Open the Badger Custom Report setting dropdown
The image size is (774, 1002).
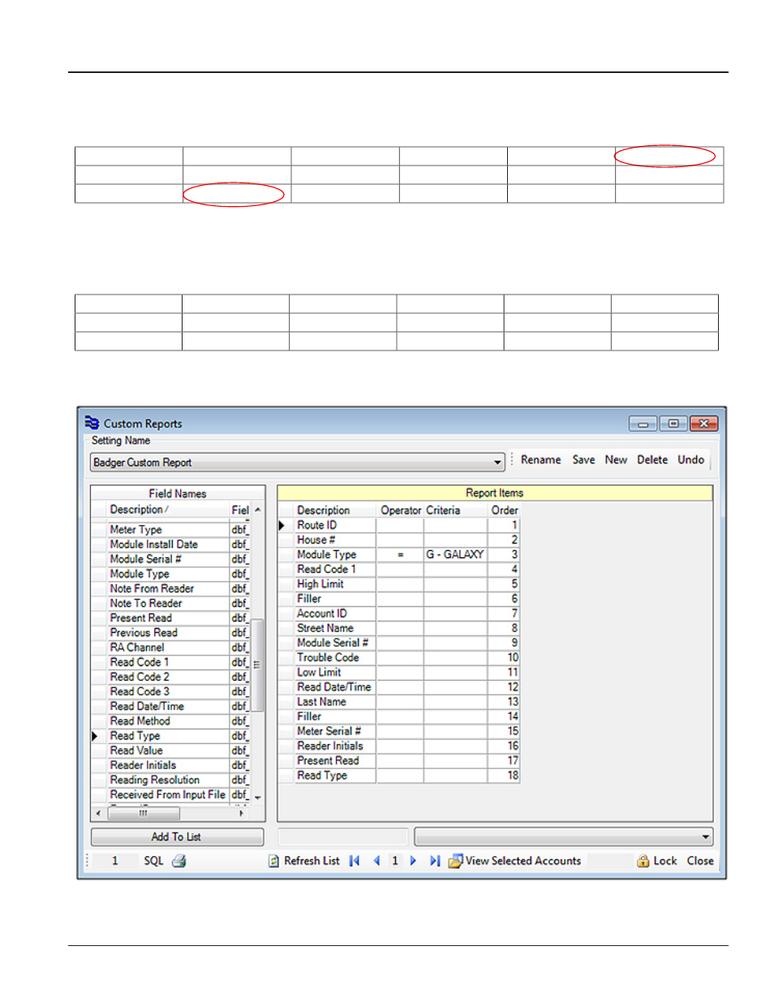(x=497, y=462)
